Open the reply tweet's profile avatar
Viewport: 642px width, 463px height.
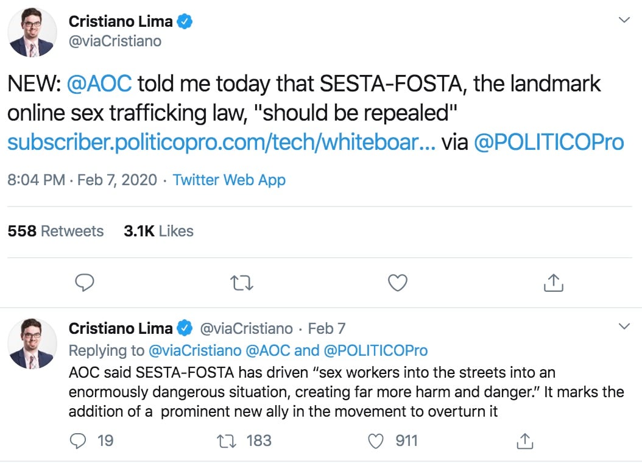32,343
